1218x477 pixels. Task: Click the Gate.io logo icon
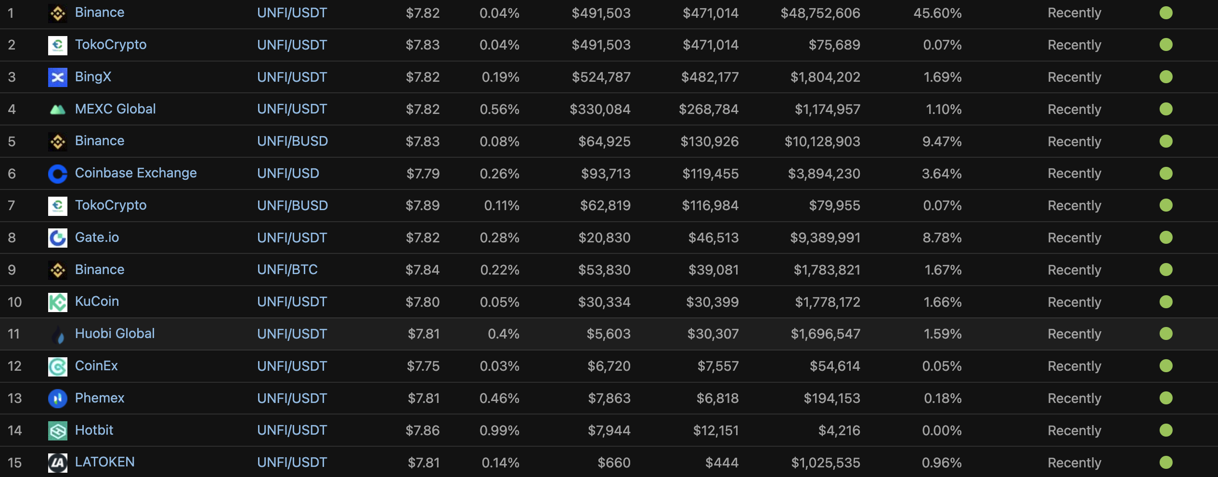coord(58,238)
